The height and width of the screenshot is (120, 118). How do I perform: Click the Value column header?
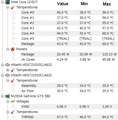pyautogui.click(x=63, y=4)
